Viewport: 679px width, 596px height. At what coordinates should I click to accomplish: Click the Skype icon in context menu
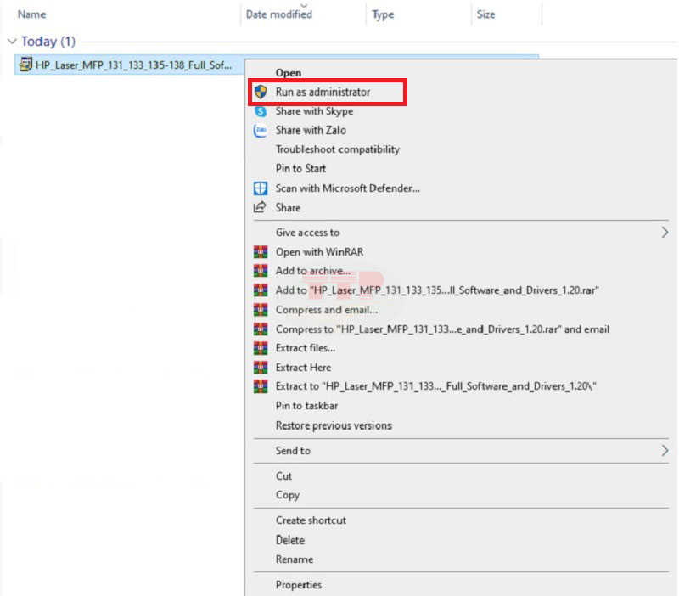261,111
